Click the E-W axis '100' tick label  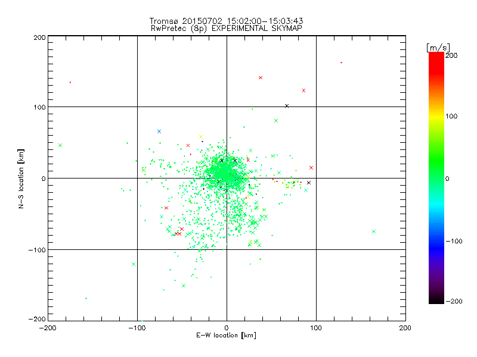tap(316, 328)
